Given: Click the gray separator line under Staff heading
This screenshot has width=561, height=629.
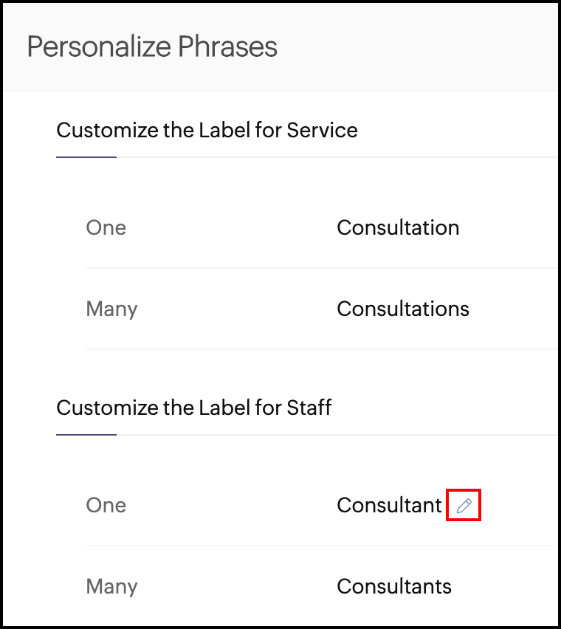Looking at the screenshot, I should coord(332,435).
